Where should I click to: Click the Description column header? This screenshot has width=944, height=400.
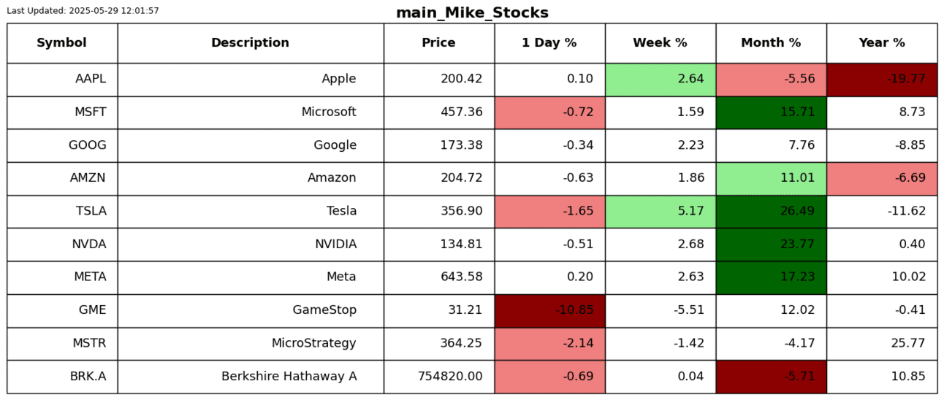[250, 43]
